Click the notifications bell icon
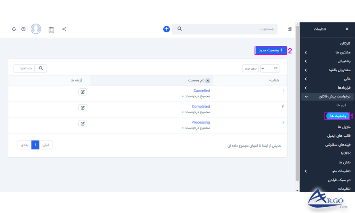The width and height of the screenshot is (355, 213). 14,29
